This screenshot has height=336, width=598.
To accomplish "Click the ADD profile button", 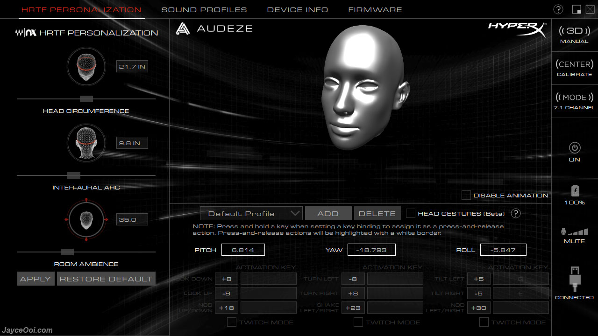I will [x=328, y=213].
